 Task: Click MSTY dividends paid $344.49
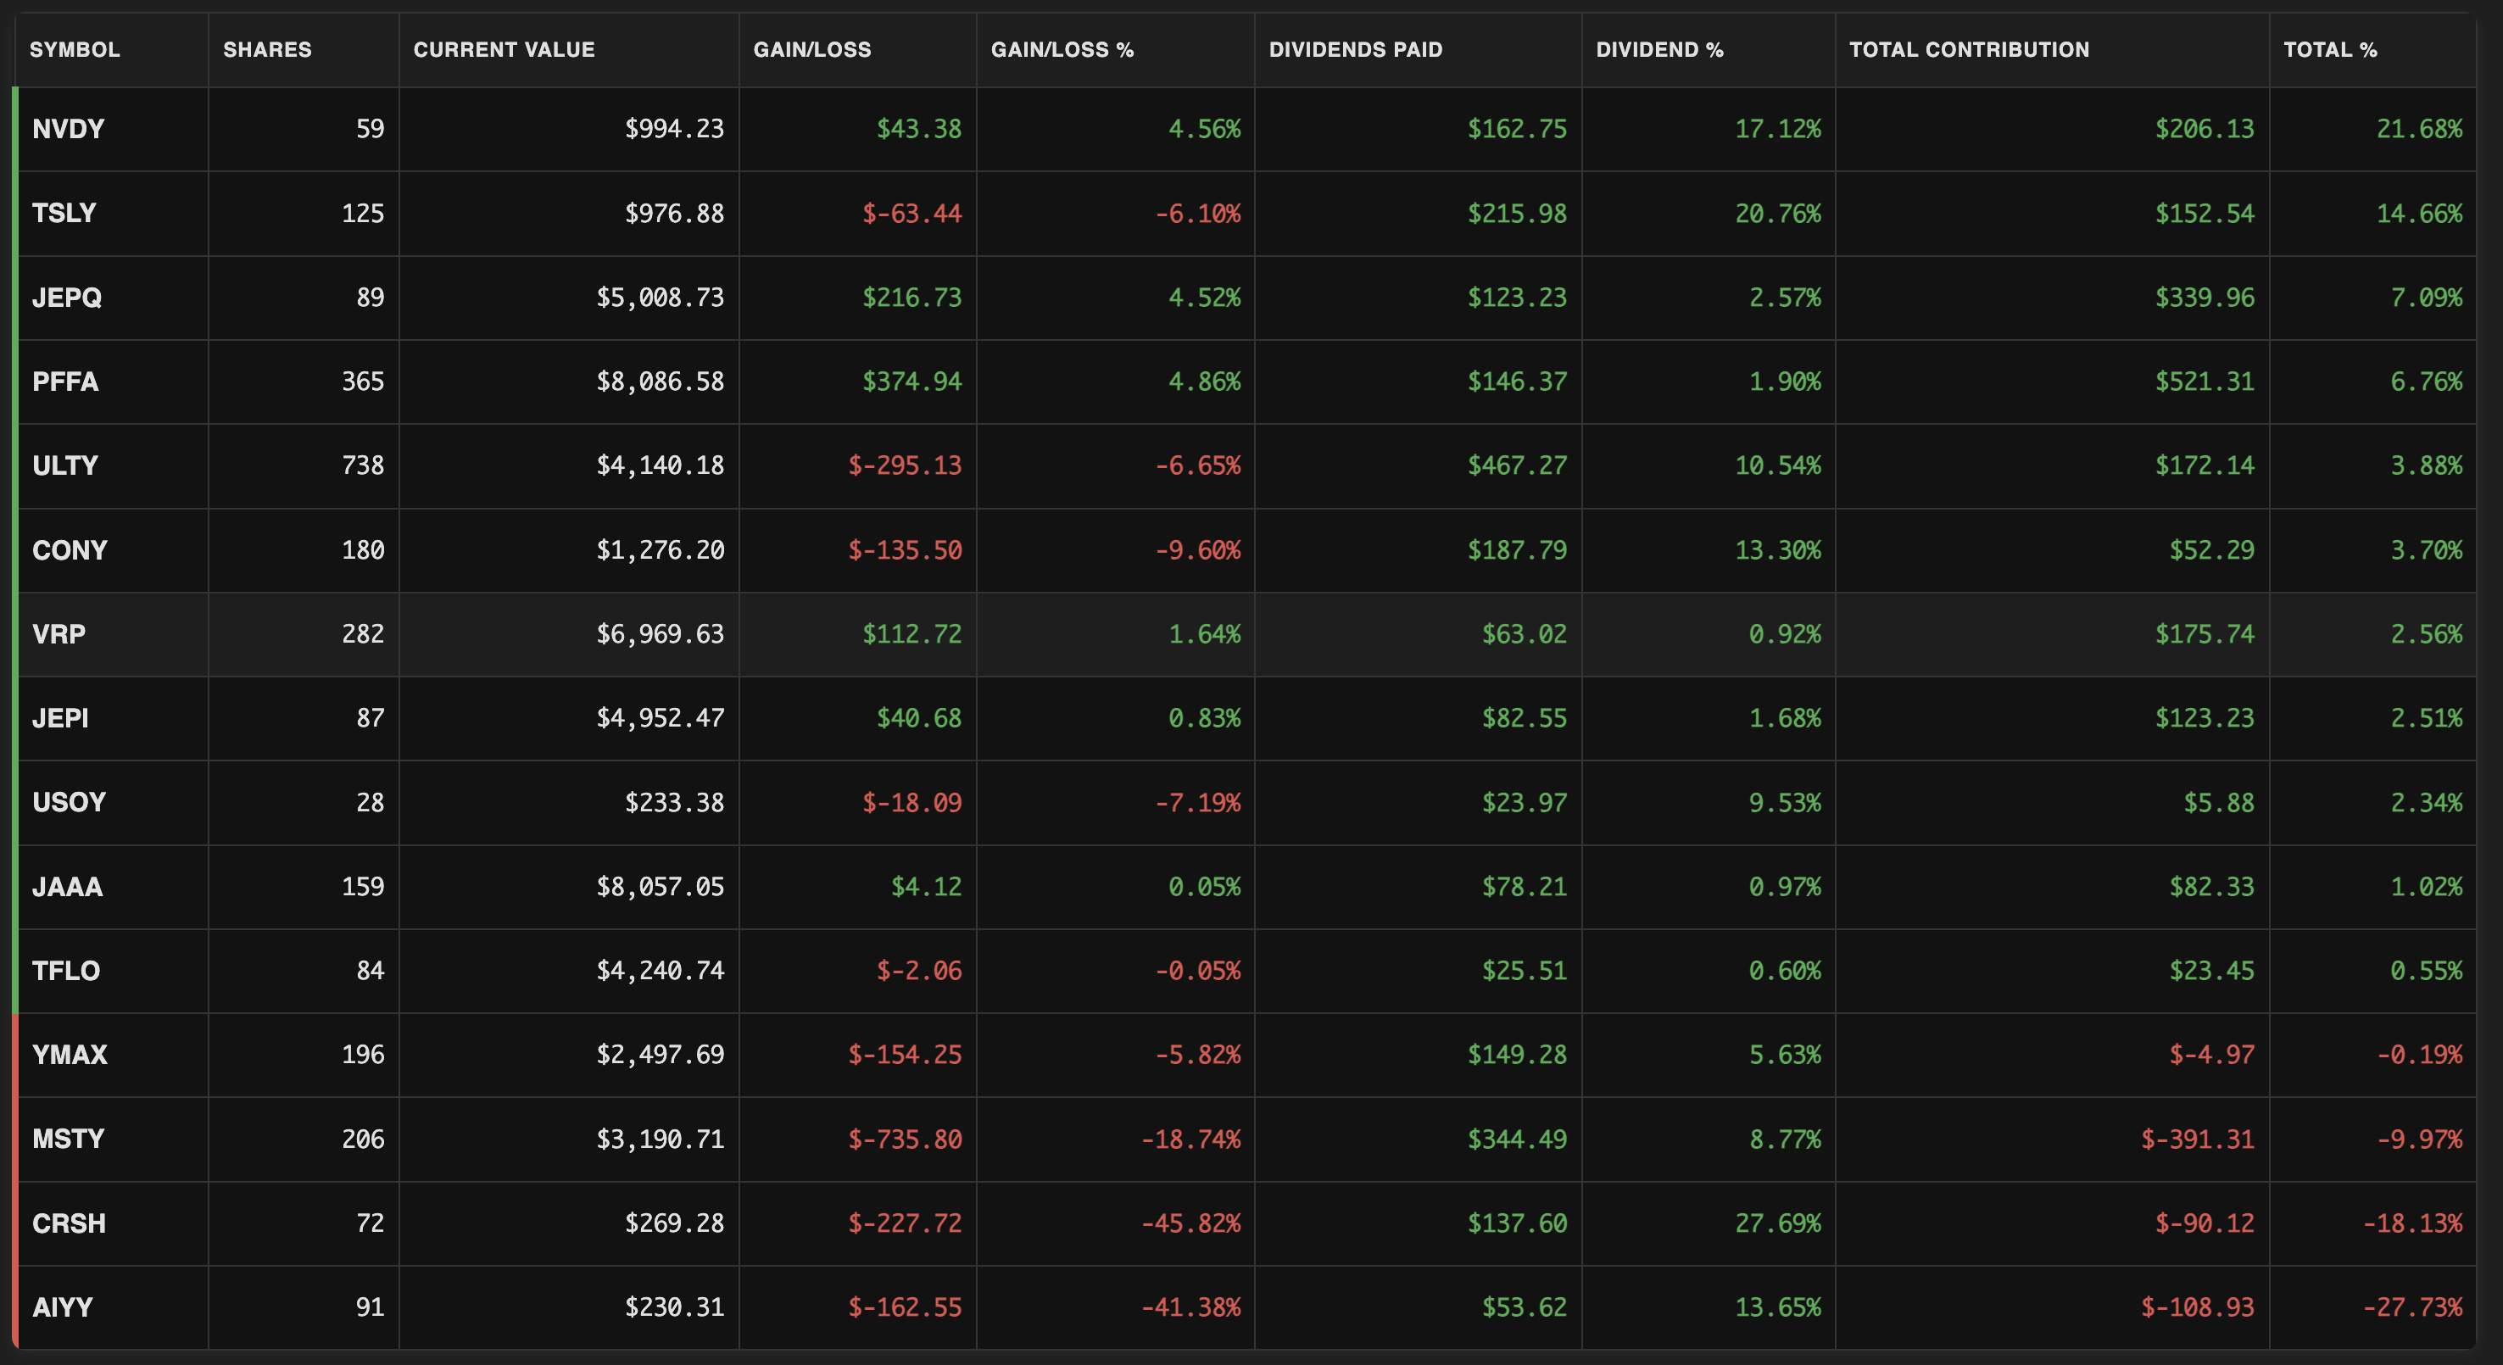[1517, 1139]
